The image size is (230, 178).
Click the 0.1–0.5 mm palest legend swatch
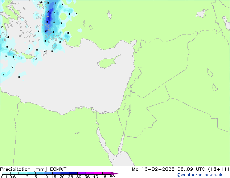(6, 173)
